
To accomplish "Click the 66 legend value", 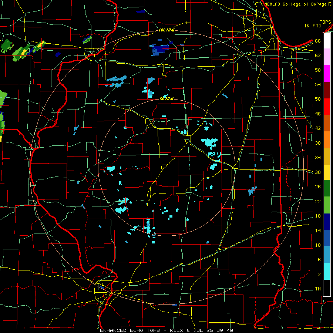I will pos(318,41).
